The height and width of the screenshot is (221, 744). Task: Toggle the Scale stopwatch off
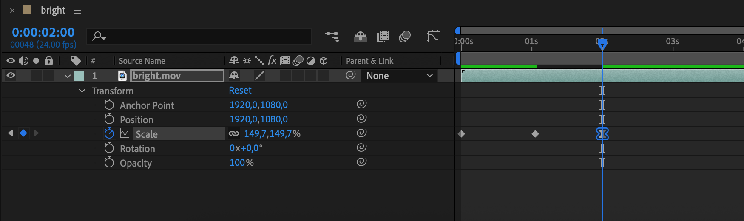[109, 133]
